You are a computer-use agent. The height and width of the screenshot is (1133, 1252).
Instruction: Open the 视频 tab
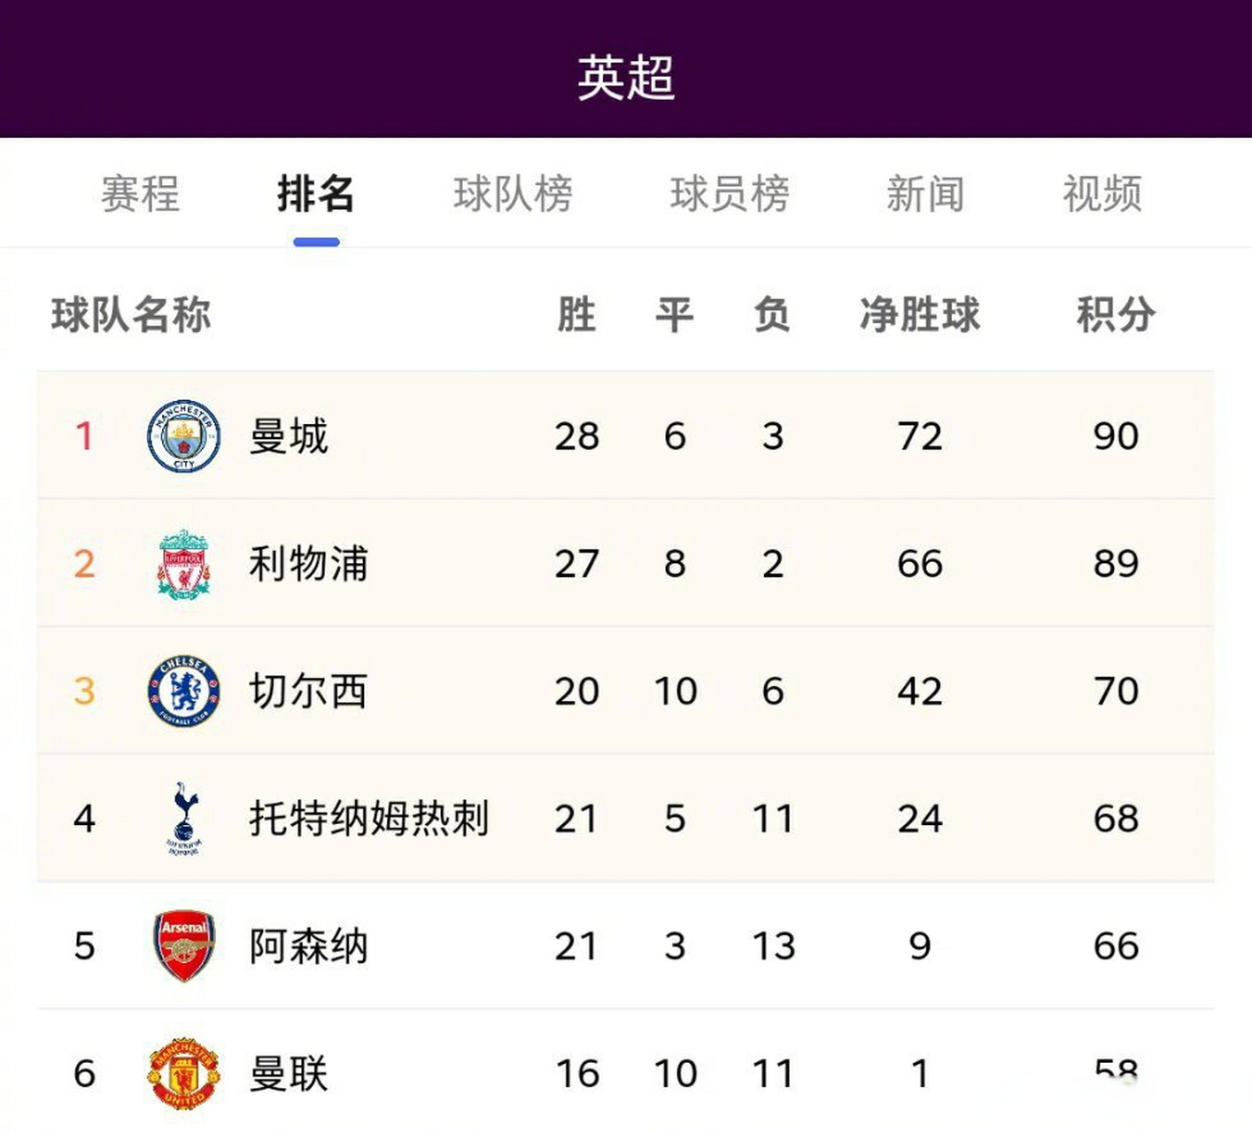pyautogui.click(x=1103, y=195)
